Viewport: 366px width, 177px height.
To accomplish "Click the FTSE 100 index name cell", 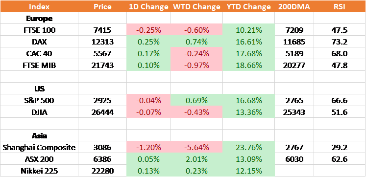I will pos(39,30).
